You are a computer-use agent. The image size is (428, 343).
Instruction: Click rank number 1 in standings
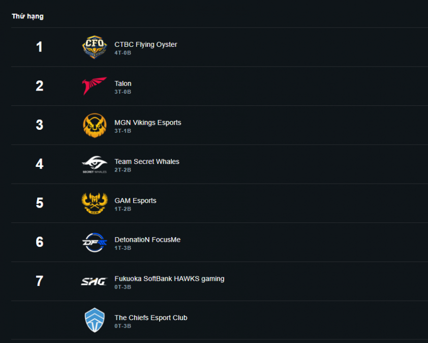(40, 47)
